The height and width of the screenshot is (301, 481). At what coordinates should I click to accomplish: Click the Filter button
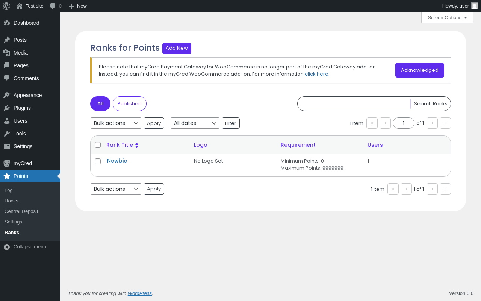pos(231,123)
